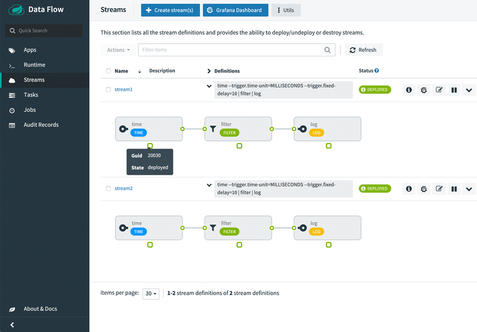Click the Status help question icon
The height and width of the screenshot is (332, 477).
click(377, 70)
